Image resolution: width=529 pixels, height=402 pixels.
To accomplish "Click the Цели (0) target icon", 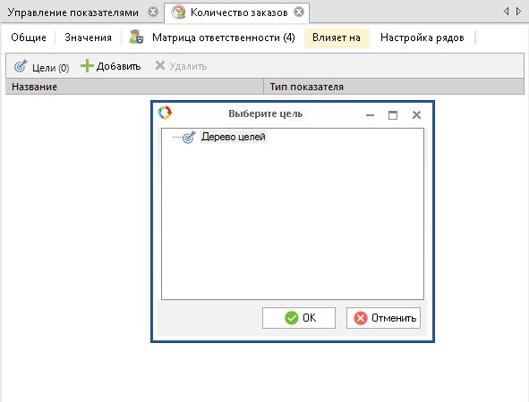I will pyautogui.click(x=21, y=66).
